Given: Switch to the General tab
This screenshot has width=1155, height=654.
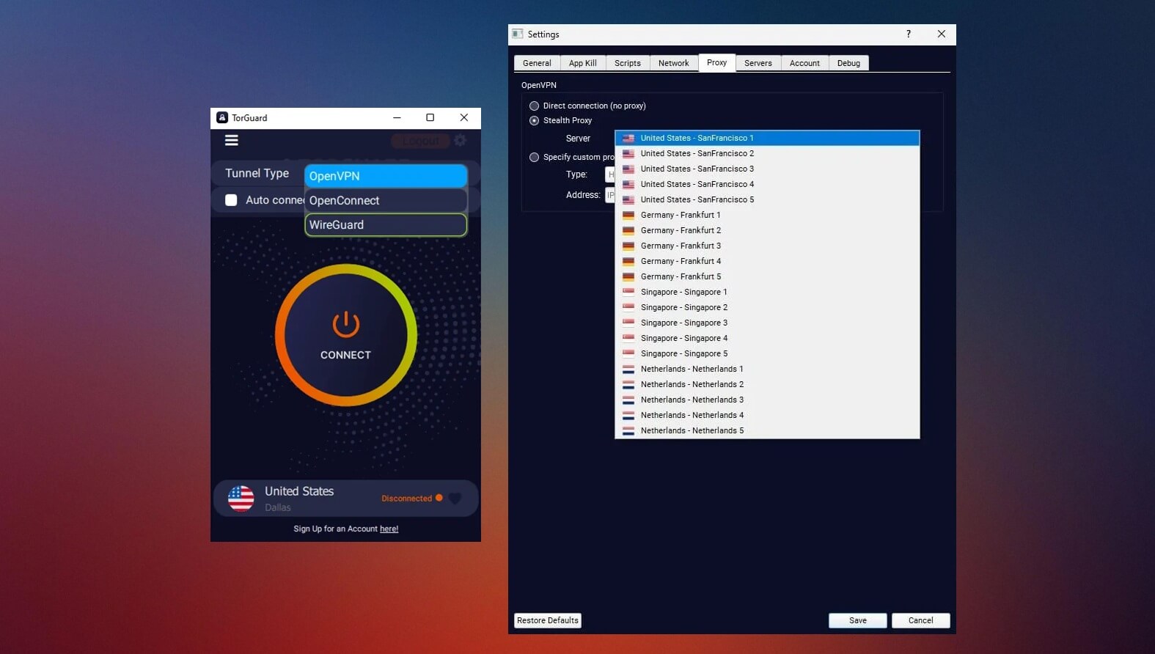Looking at the screenshot, I should [x=537, y=63].
